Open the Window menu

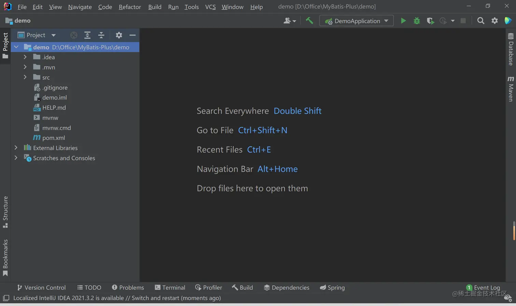tap(232, 7)
